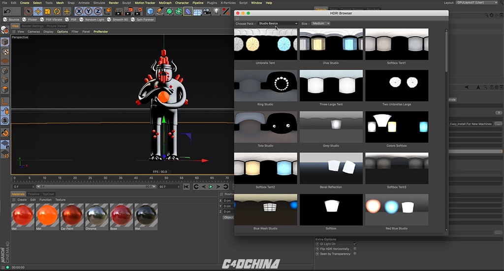Image resolution: width=504 pixels, height=271 pixels.
Task: Add a Camera object
Action: click(207, 12)
